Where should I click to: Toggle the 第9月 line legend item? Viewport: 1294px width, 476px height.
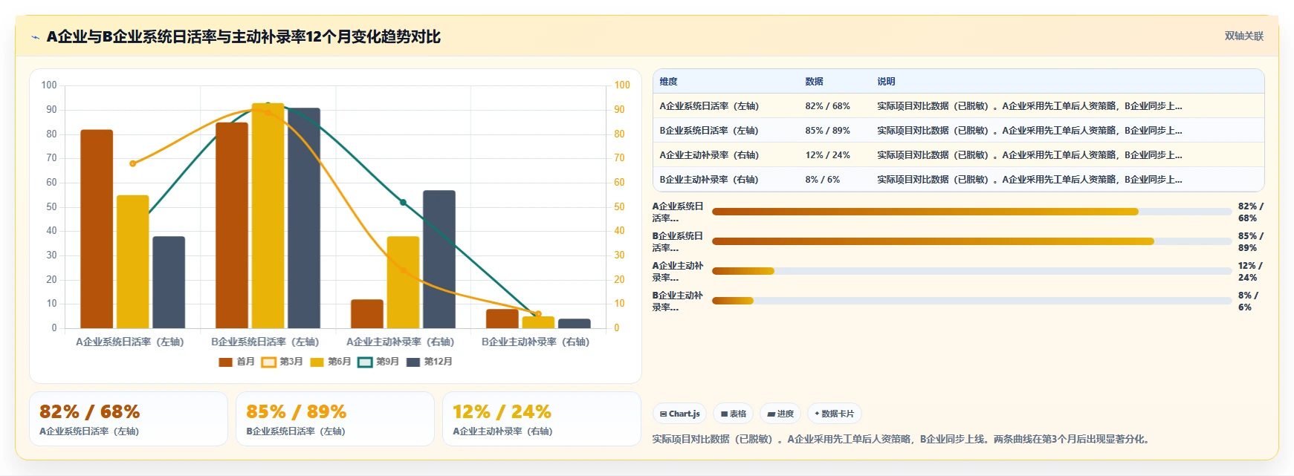(x=378, y=362)
